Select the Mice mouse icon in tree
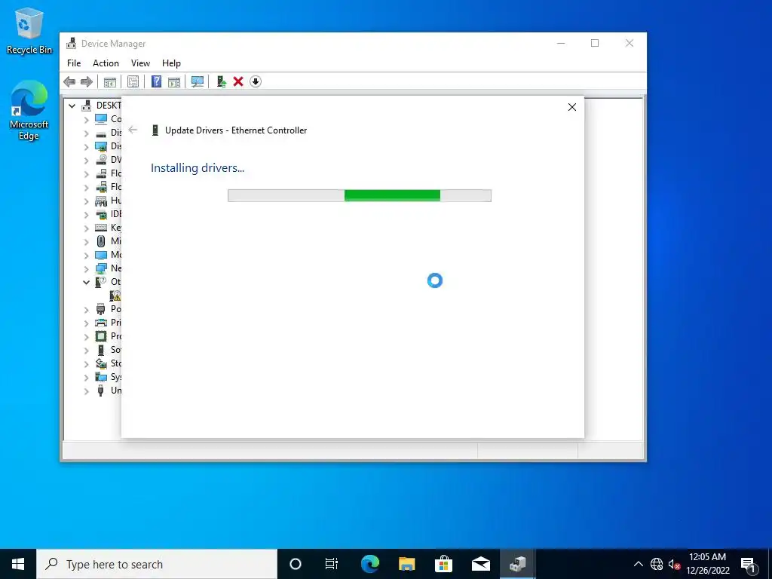The height and width of the screenshot is (579, 772). click(101, 241)
